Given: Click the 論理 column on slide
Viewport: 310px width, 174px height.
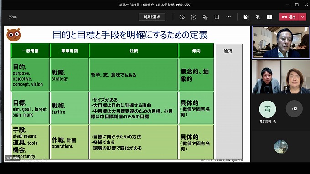Looking at the screenshot, I should (228, 101).
